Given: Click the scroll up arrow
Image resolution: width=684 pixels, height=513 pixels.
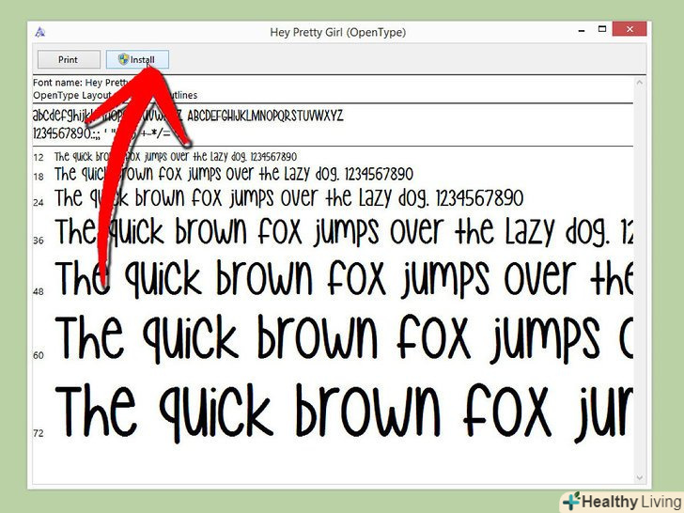Looking at the screenshot, I should (x=640, y=83).
